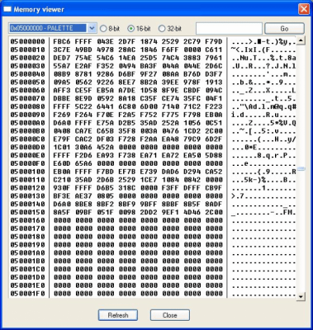Click the scrollbar up arrow
Screen dimensions: 313x330
click(301, 40)
